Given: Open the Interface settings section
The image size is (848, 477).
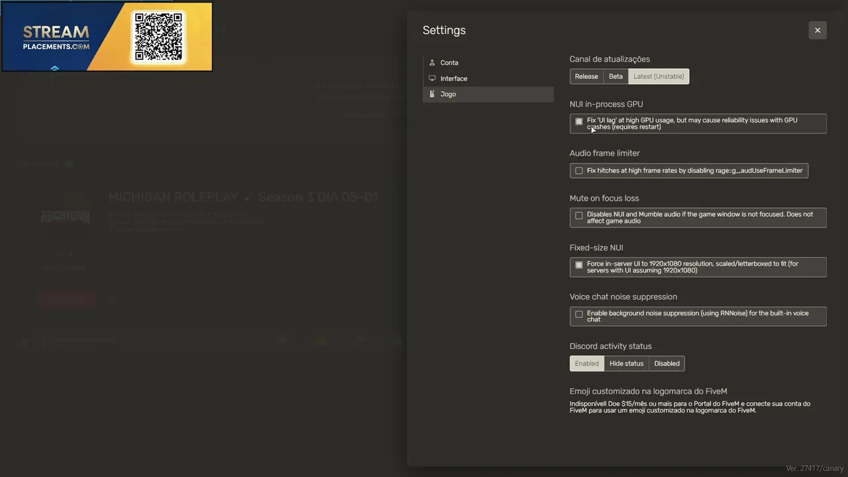Looking at the screenshot, I should [x=488, y=78].
